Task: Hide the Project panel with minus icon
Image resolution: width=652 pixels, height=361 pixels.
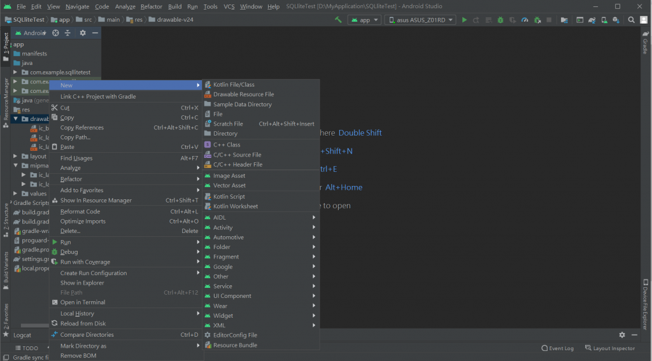Action: [96, 33]
